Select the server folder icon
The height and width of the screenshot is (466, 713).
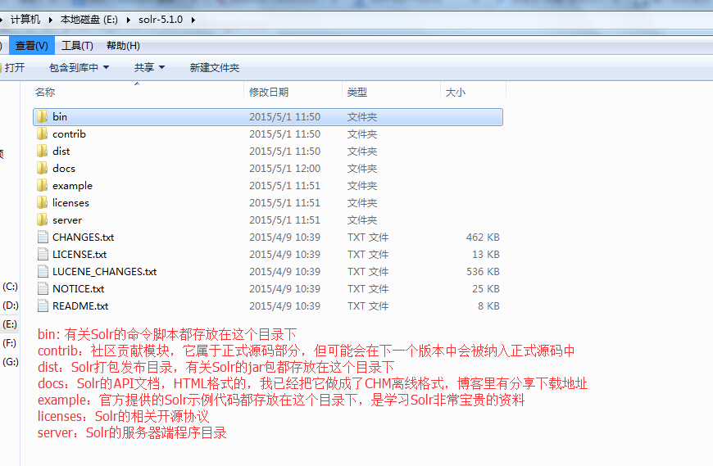(x=42, y=219)
